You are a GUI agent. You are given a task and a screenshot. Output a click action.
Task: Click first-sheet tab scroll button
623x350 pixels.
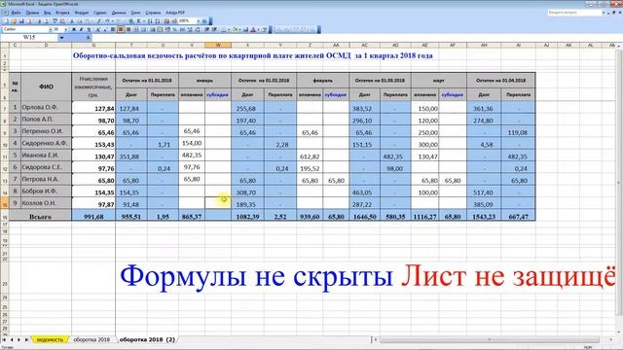(x=4, y=339)
